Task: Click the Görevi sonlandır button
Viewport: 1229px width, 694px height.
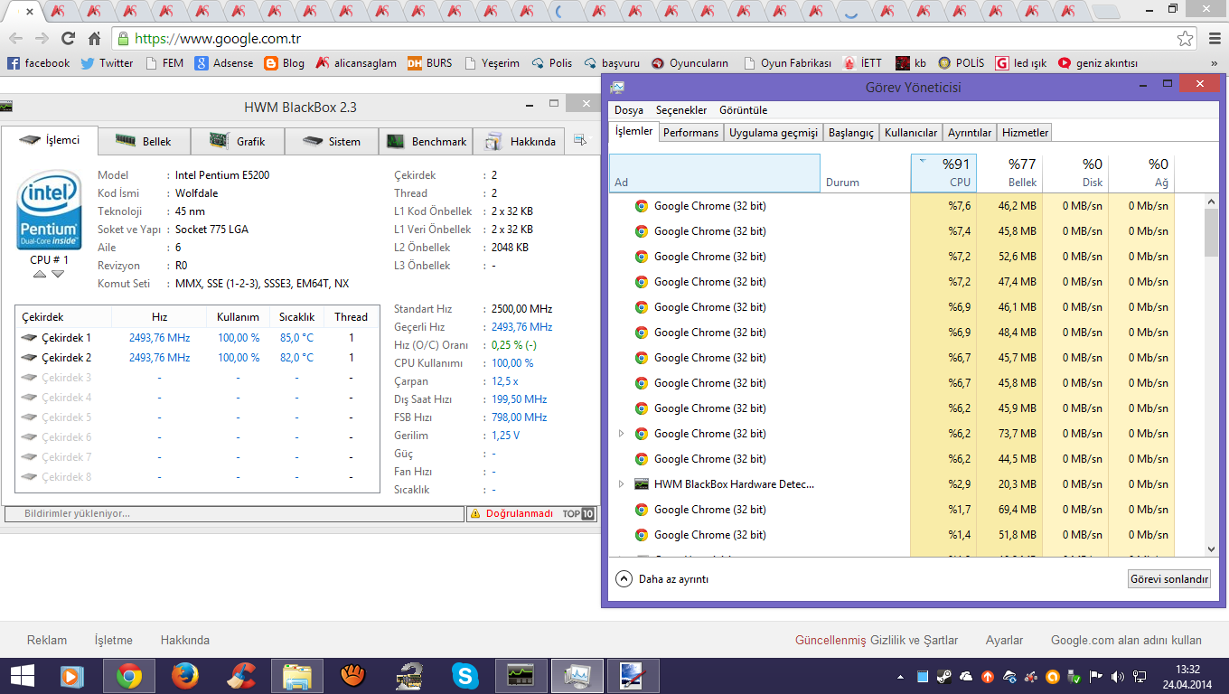Action: 1169,579
